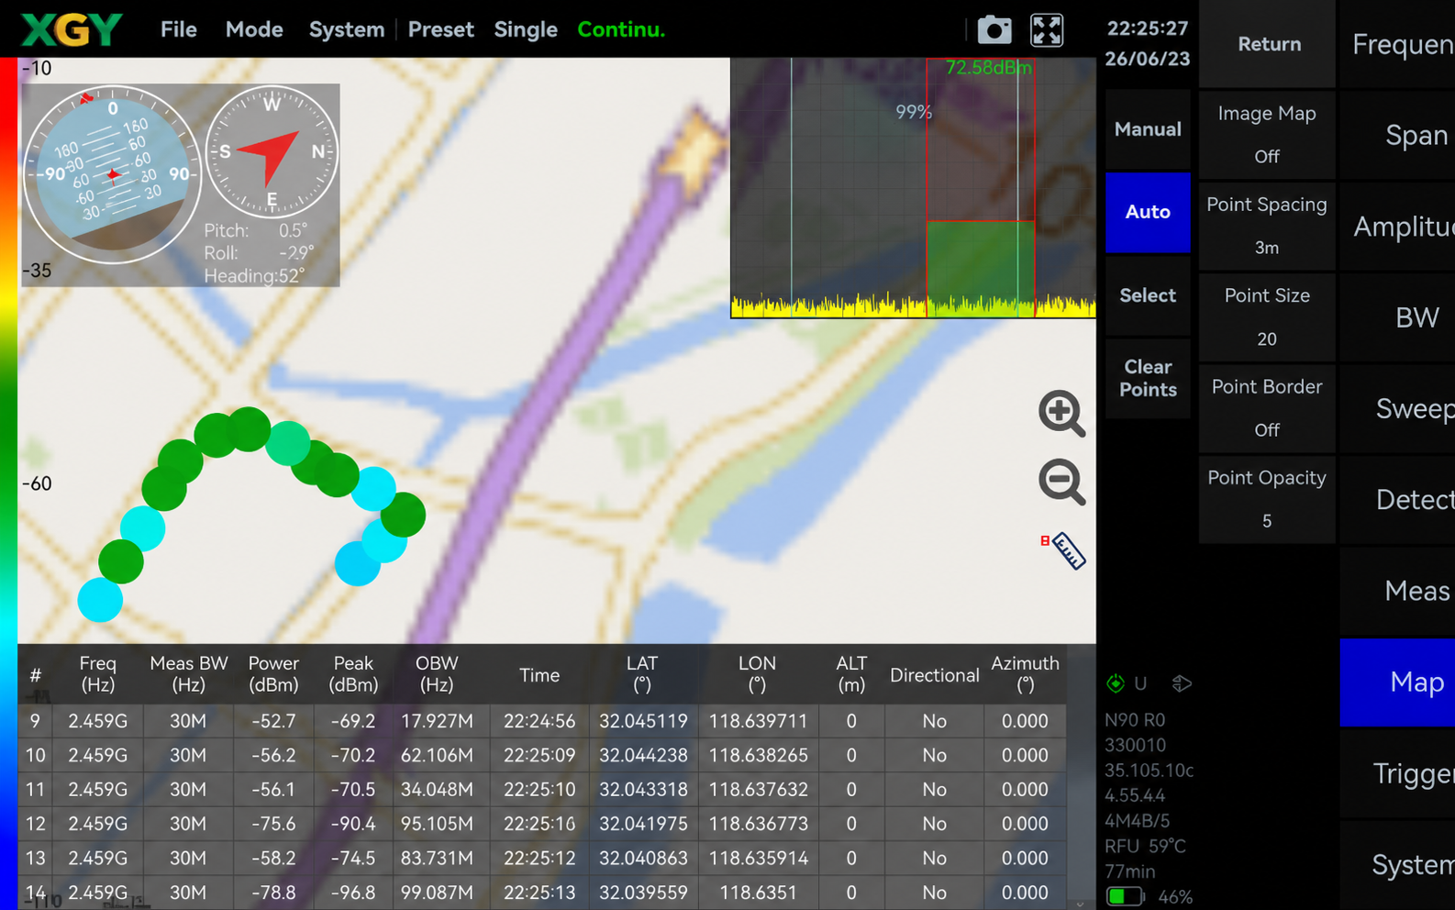Click longitude 118.6351 in row 14
The height and width of the screenshot is (910, 1455).
[x=758, y=893]
